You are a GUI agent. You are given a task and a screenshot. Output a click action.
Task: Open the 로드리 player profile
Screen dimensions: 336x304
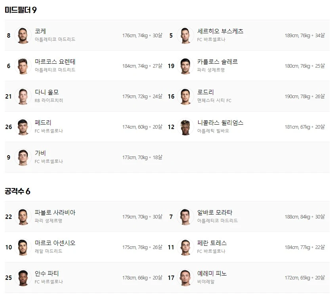[206, 92]
